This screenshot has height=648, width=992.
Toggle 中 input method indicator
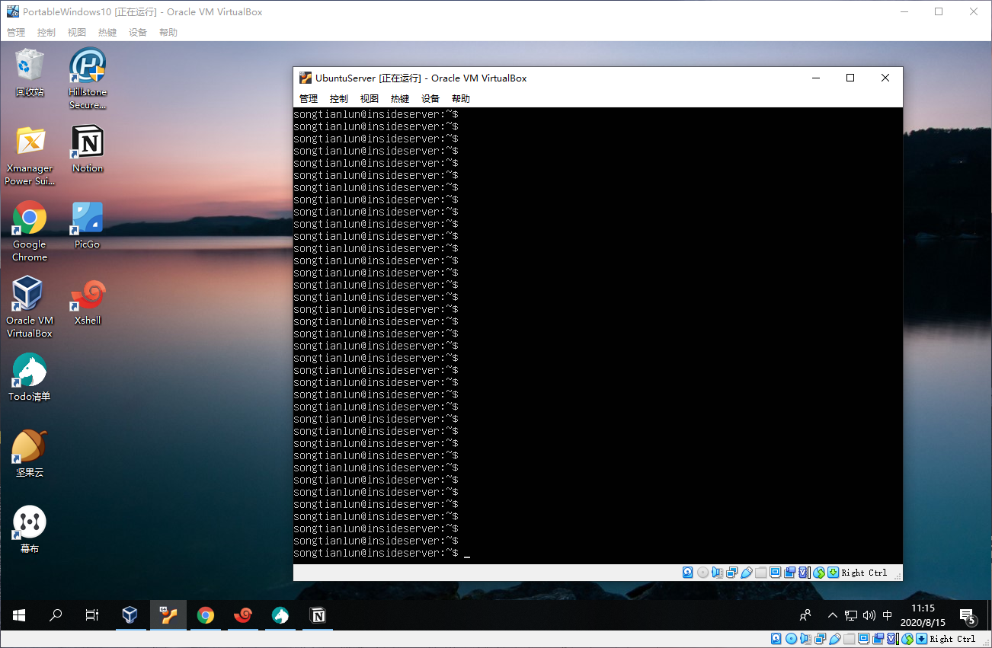[887, 615]
